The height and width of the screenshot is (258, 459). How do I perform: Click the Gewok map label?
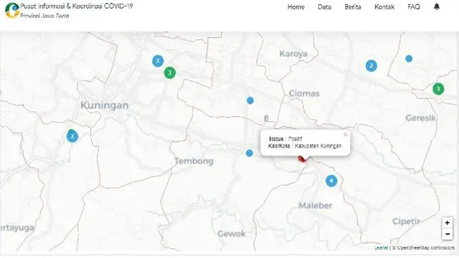(232, 234)
